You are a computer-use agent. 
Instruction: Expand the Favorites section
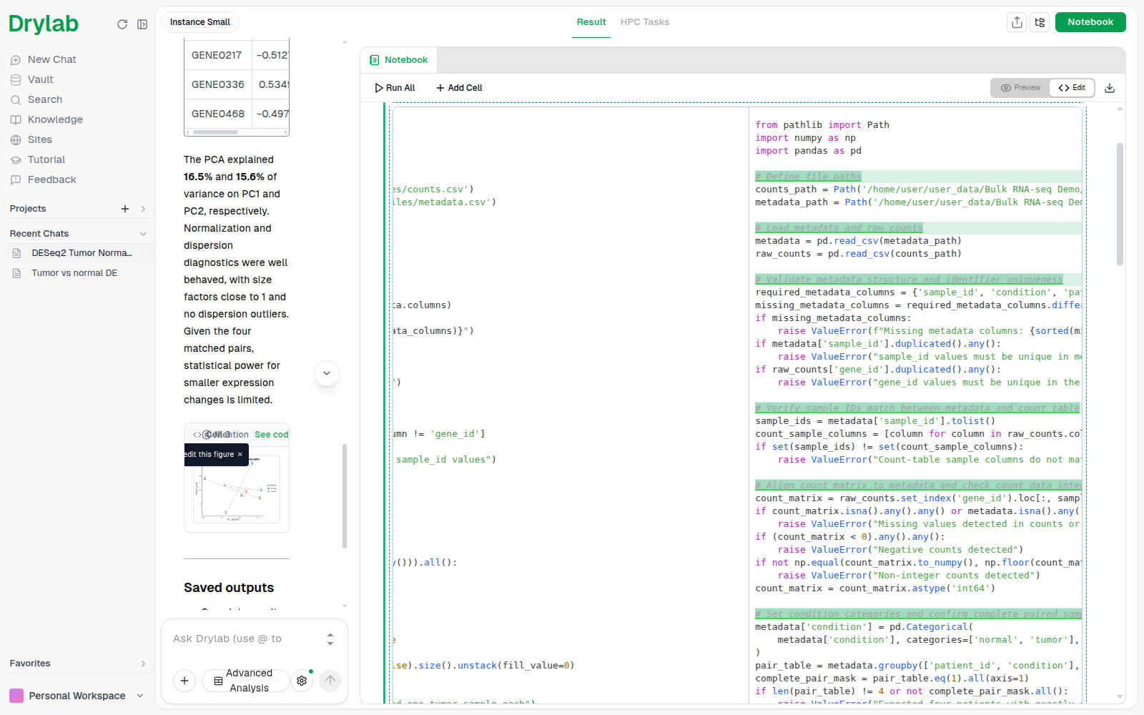point(143,664)
